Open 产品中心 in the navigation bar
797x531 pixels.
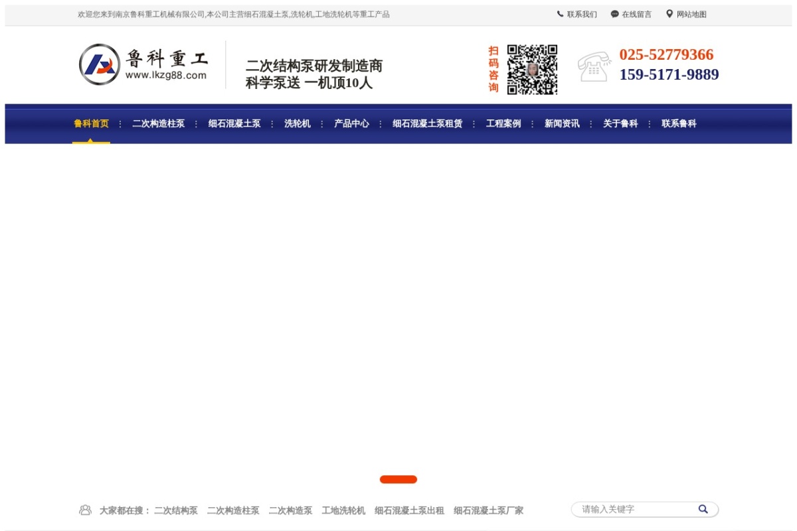351,123
